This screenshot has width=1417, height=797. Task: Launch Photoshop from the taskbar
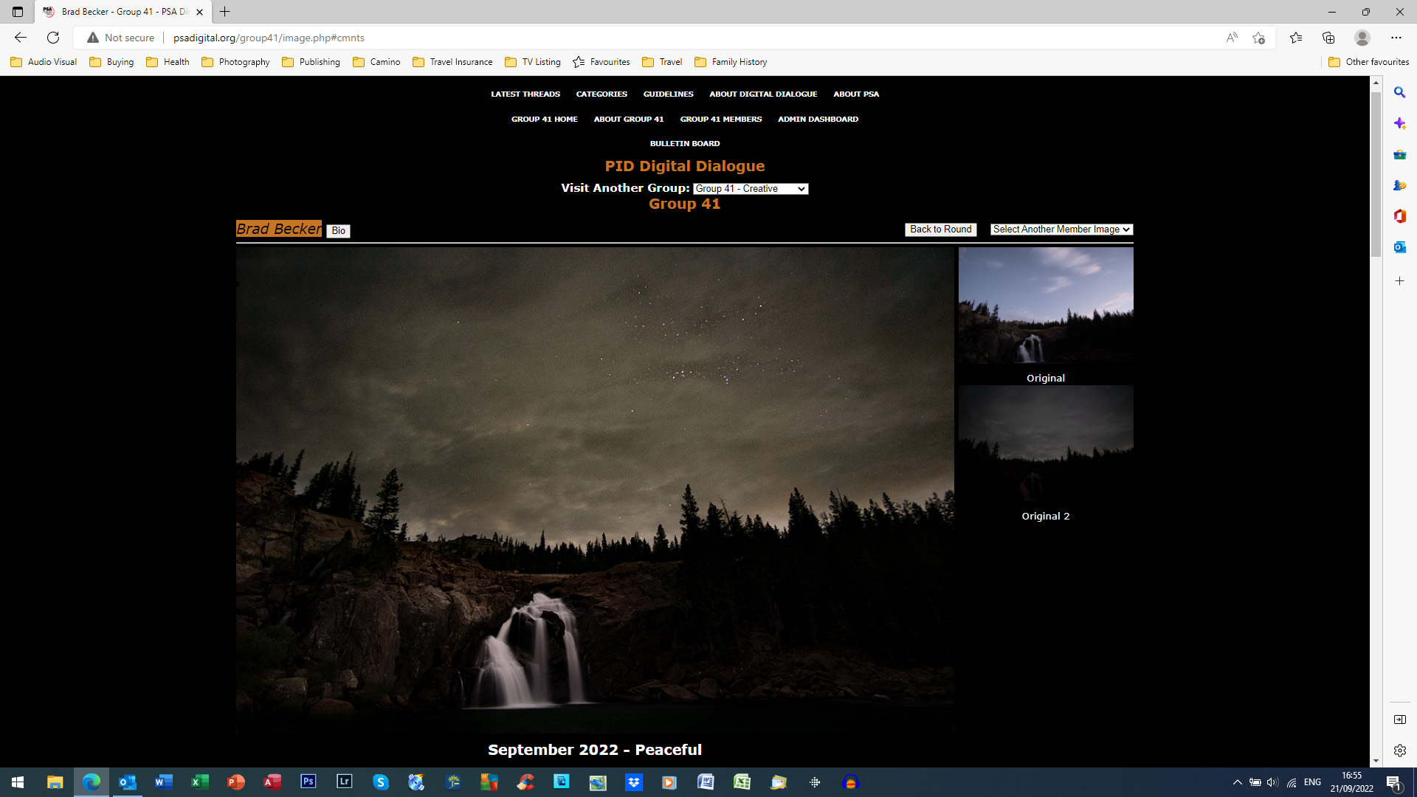pyautogui.click(x=308, y=782)
